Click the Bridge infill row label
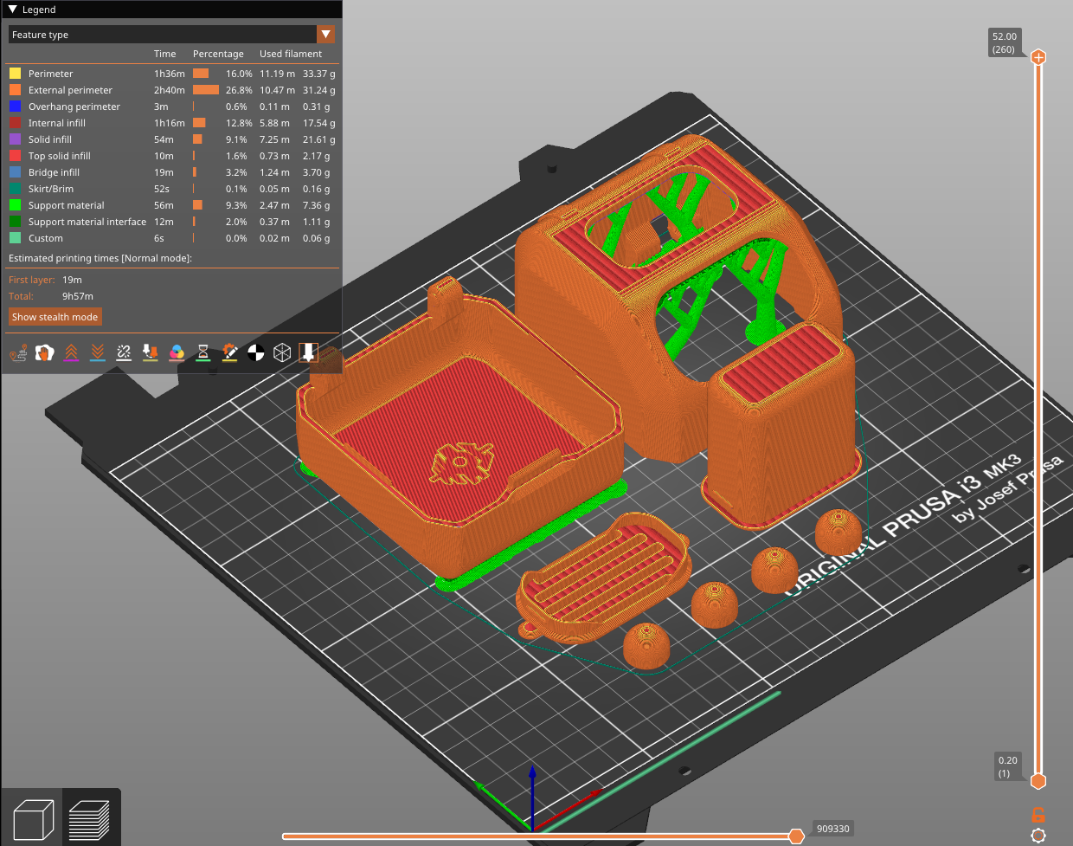1073x846 pixels. [54, 172]
